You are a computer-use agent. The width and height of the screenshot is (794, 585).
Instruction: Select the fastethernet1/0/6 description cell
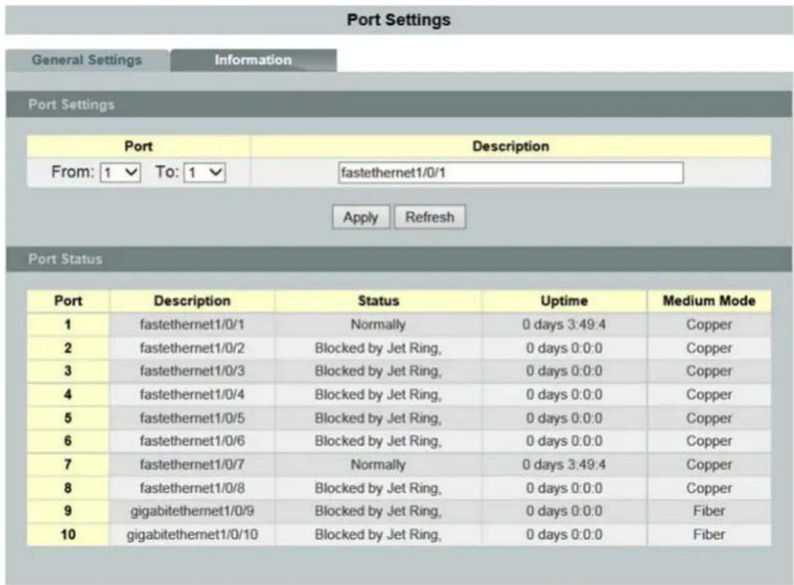[192, 441]
